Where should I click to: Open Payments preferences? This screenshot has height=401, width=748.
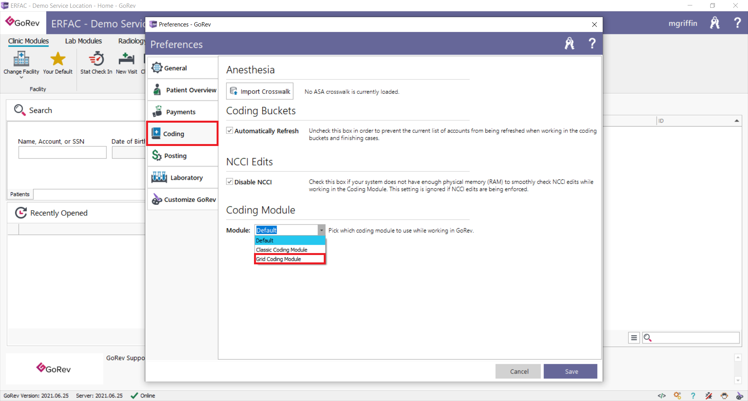point(183,112)
